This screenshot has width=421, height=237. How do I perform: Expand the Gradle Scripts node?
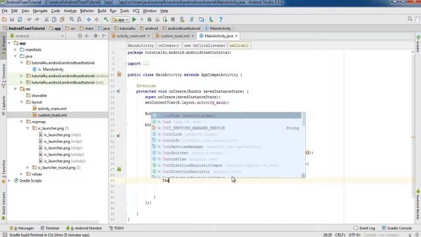click(9, 180)
